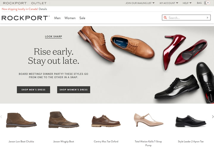Image resolution: width=214 pixels, height=149 pixels.
Task: Click the red search magnifier icon
Action: click(x=165, y=18)
